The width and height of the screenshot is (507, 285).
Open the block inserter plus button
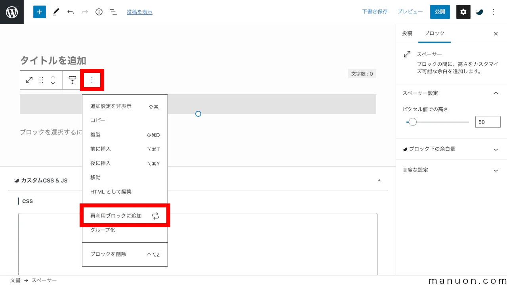coord(40,12)
